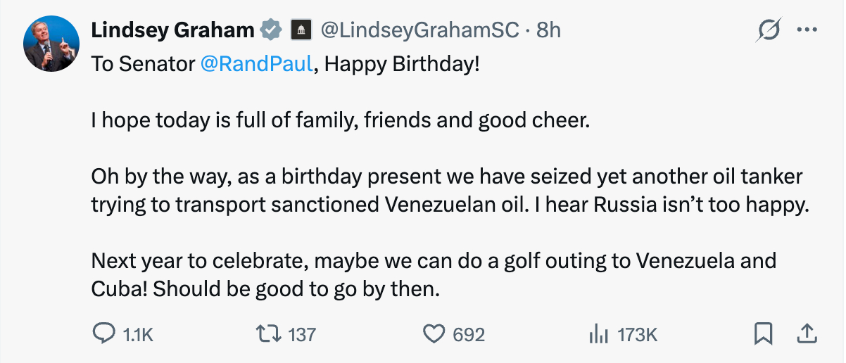Viewport: 846px width, 363px height.
Task: Open the views analytics bar icon
Action: coord(598,334)
